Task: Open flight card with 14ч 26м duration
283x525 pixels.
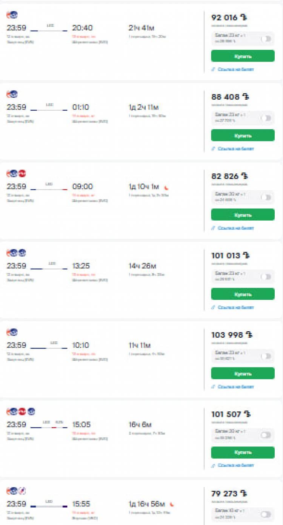Action: coord(141,280)
